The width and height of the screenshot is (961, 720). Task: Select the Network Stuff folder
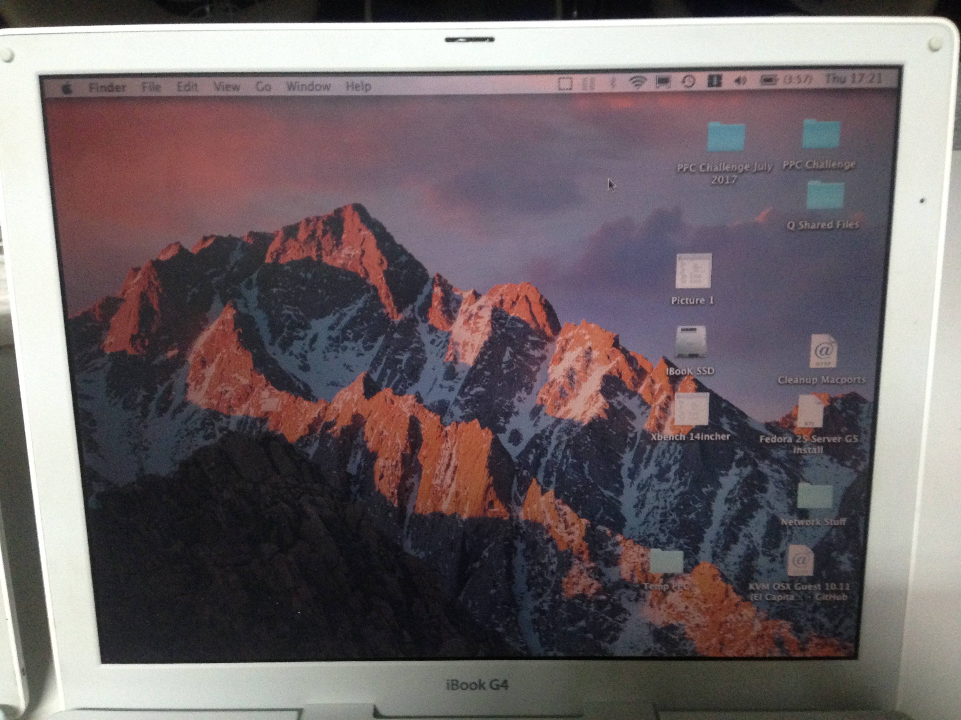point(815,496)
